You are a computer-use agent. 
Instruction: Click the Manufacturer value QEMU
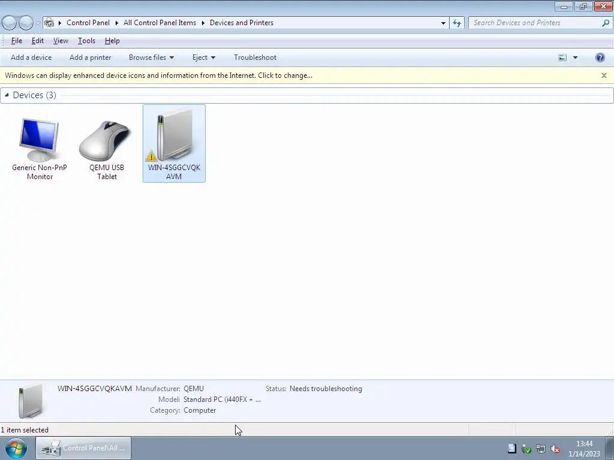[x=194, y=389]
